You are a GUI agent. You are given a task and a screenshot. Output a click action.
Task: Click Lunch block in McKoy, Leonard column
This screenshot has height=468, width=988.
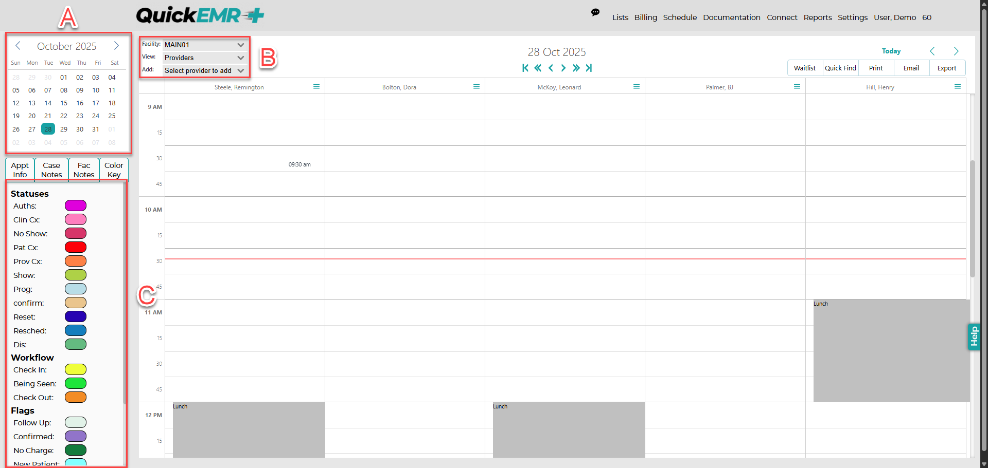pyautogui.click(x=569, y=429)
